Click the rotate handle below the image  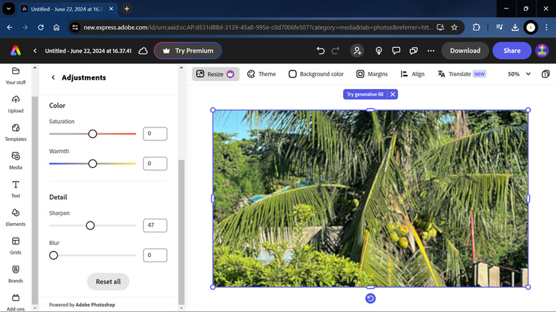370,298
